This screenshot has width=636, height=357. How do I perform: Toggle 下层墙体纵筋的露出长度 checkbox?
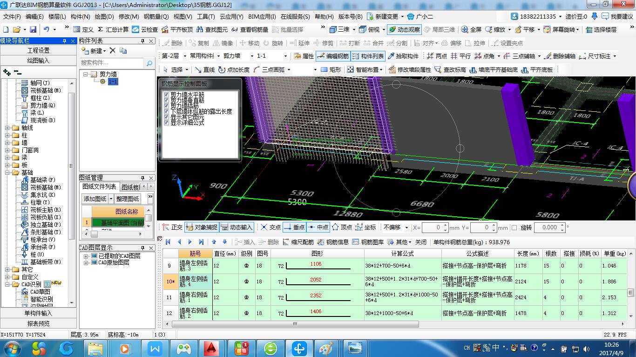point(166,111)
